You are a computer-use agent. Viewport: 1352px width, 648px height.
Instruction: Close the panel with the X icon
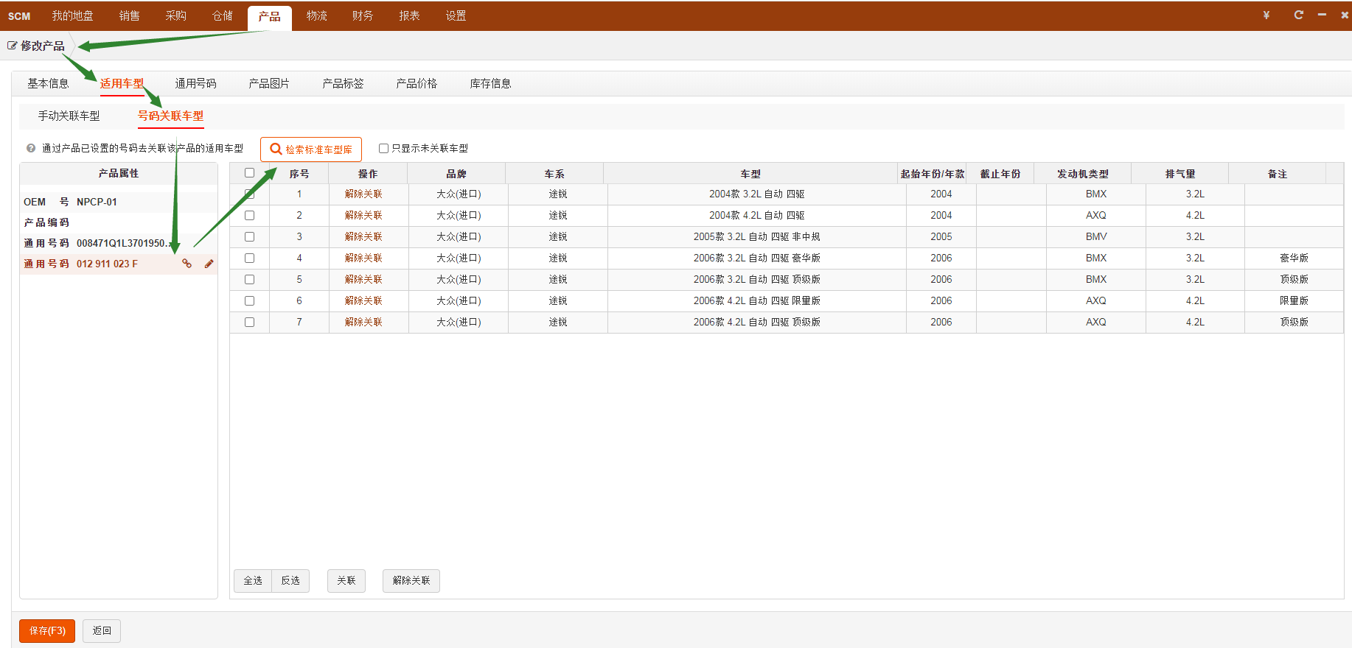pos(1345,15)
